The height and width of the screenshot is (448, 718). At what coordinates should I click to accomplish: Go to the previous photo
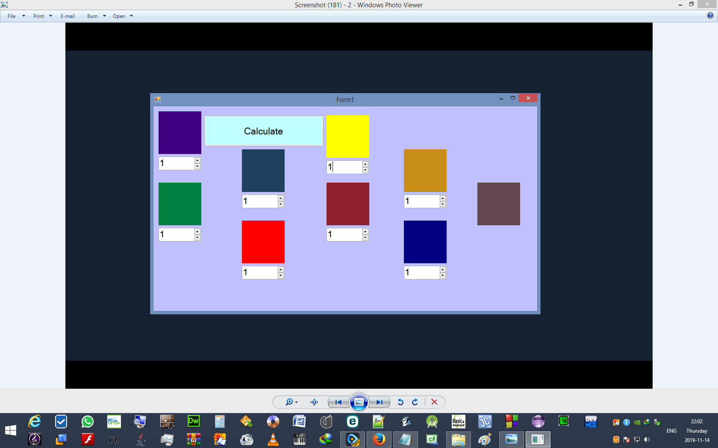(338, 402)
